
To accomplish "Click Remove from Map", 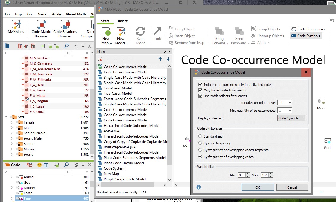I will 186,42.
